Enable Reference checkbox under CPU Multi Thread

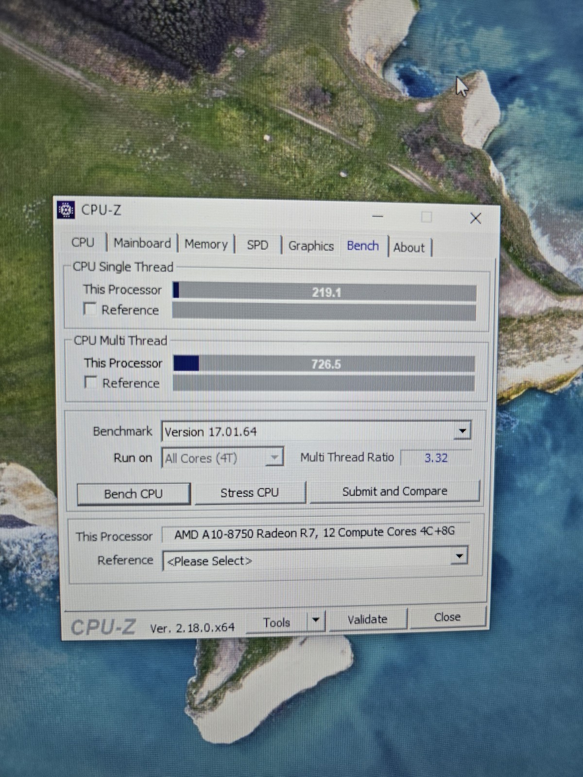pyautogui.click(x=91, y=382)
